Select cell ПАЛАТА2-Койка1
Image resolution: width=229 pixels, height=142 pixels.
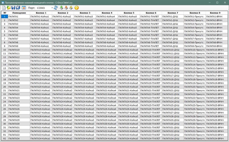[x=41, y=20]
